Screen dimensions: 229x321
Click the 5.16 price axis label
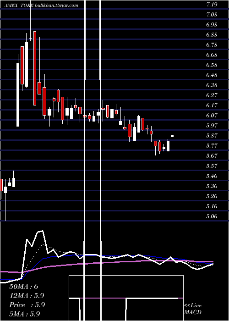[212, 206]
